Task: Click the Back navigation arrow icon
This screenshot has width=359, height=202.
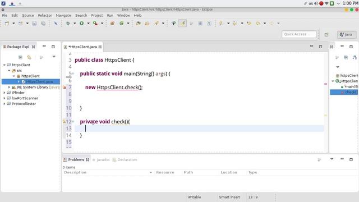Action: [x=258, y=24]
